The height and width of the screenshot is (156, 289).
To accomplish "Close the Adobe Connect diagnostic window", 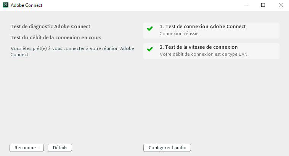I will (x=280, y=5).
